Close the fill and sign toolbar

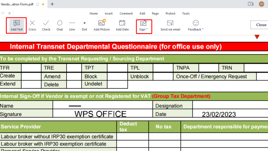point(259,25)
